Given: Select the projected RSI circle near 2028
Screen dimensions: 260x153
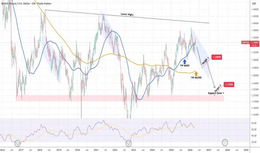Looking at the screenshot, I should pyautogui.click(x=225, y=142).
